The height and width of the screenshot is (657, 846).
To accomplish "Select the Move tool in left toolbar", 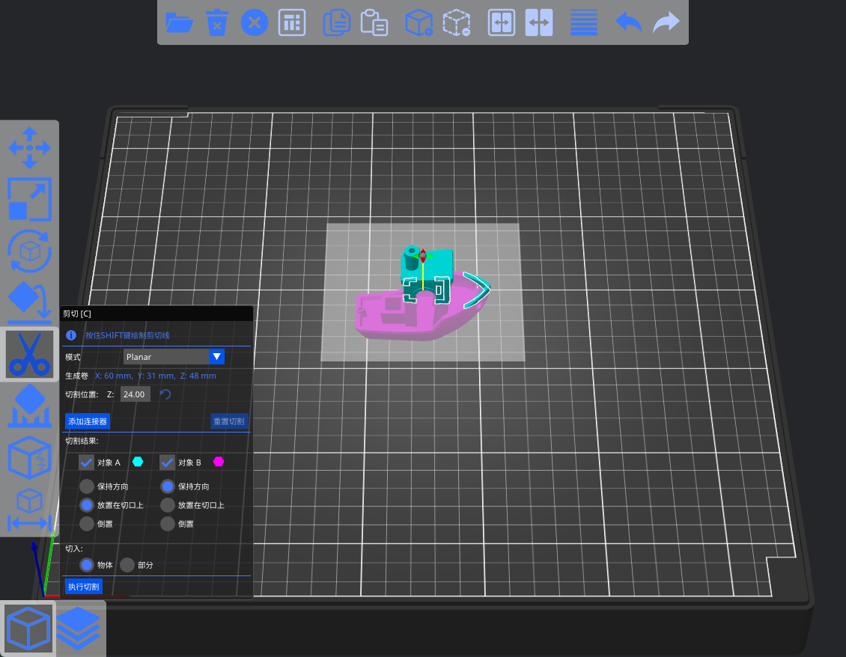I will [30, 148].
